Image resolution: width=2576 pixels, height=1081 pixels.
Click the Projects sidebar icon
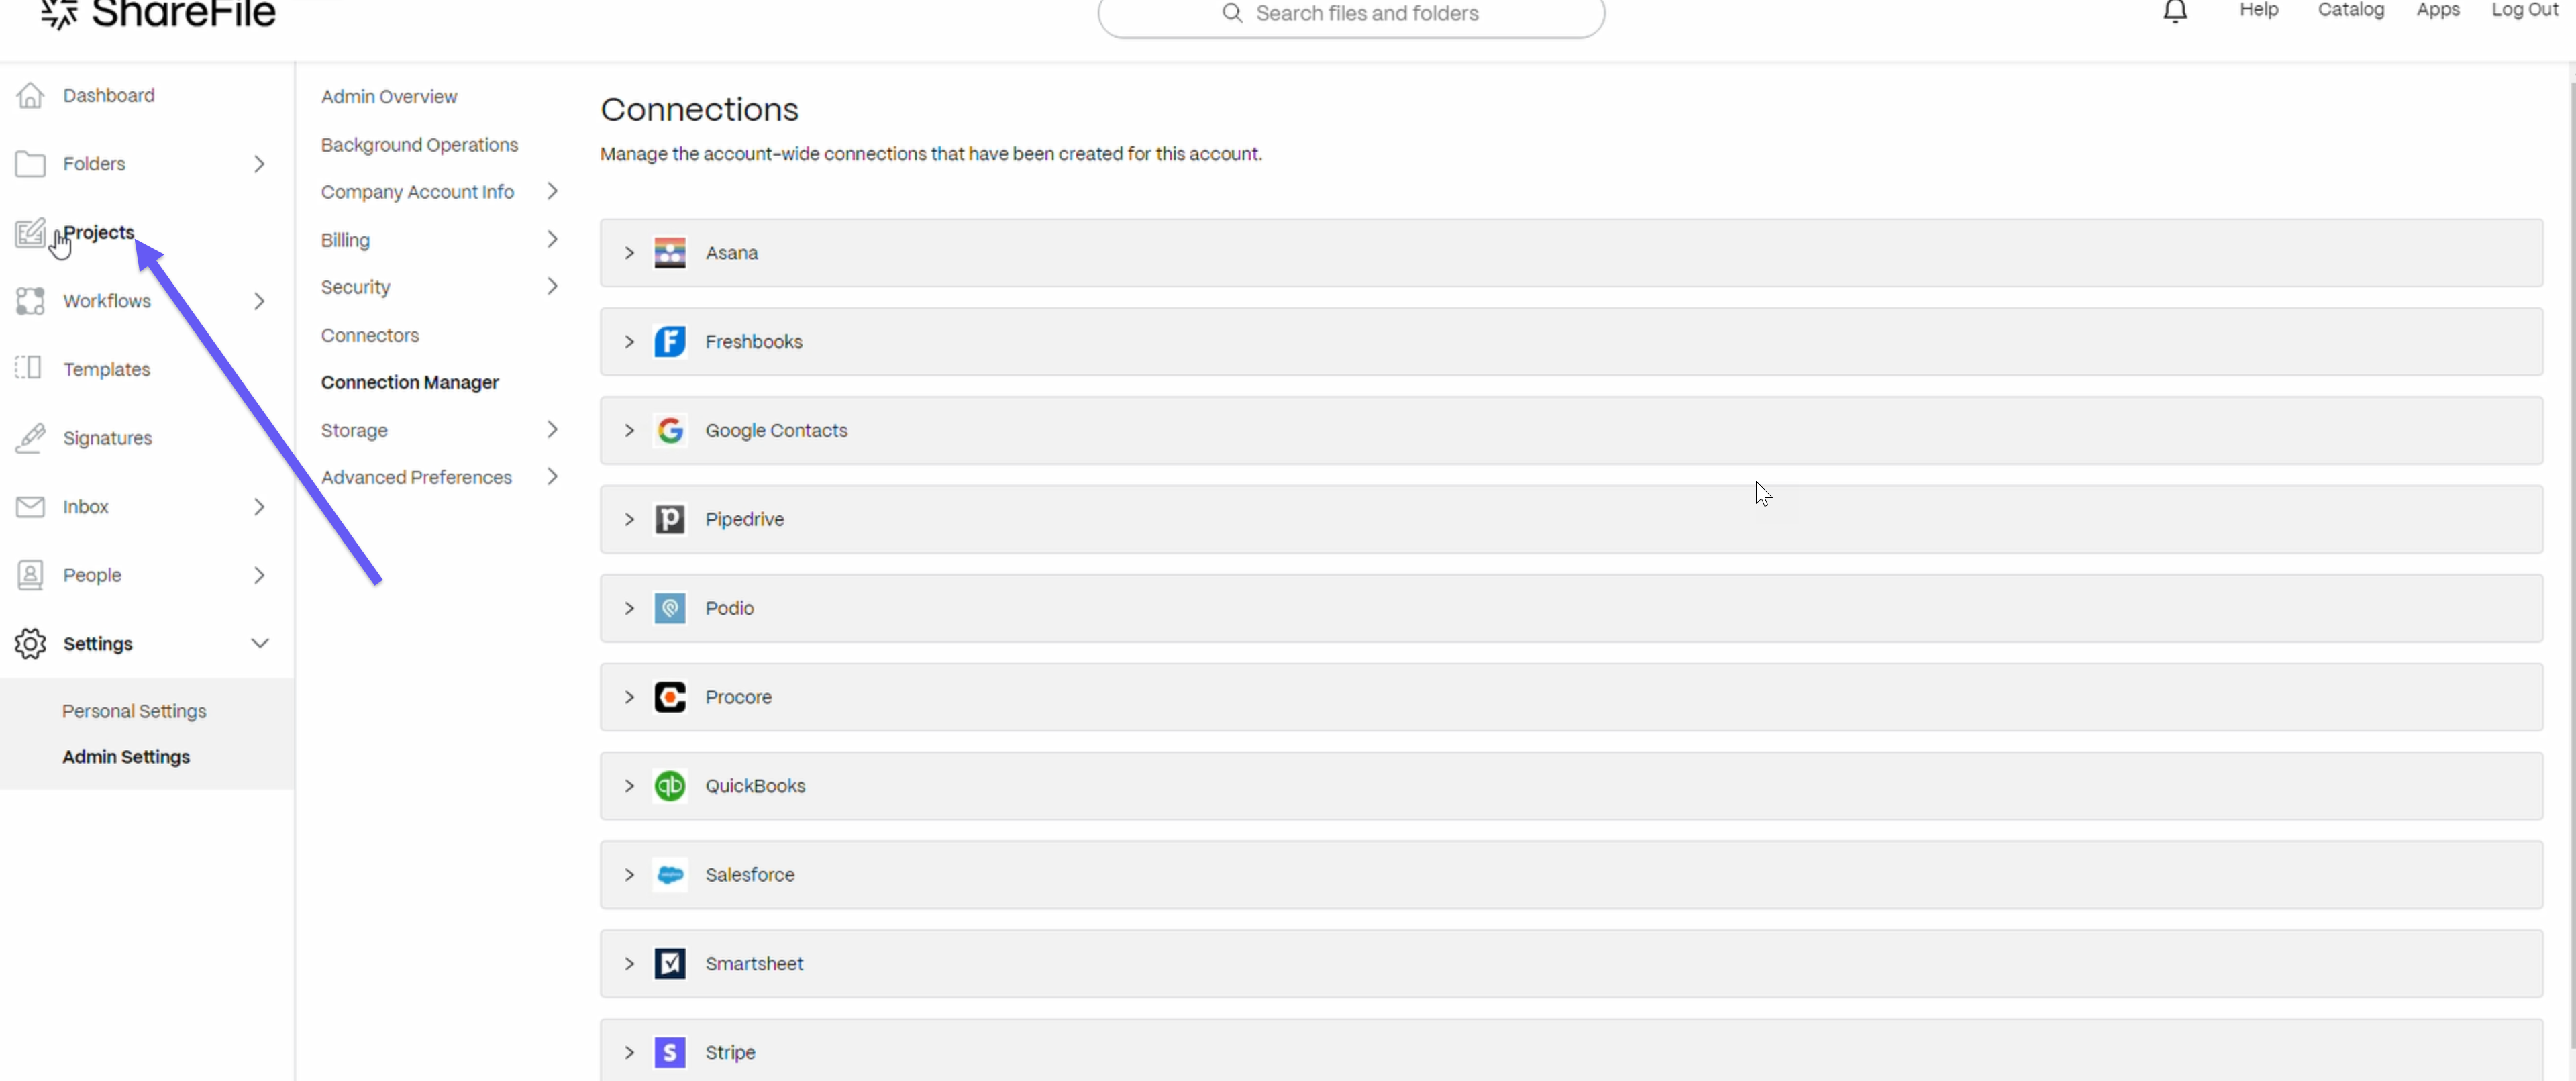[x=30, y=232]
